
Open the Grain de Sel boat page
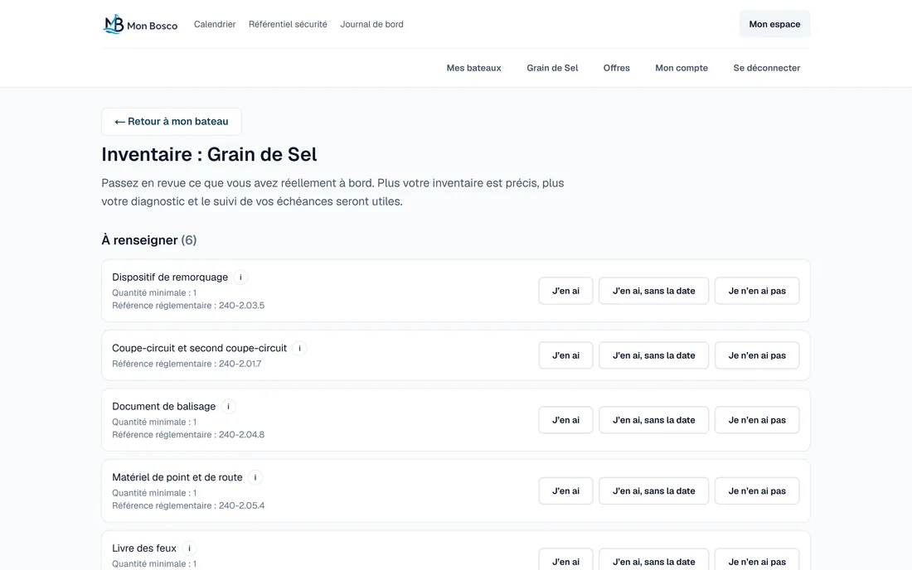tap(552, 68)
